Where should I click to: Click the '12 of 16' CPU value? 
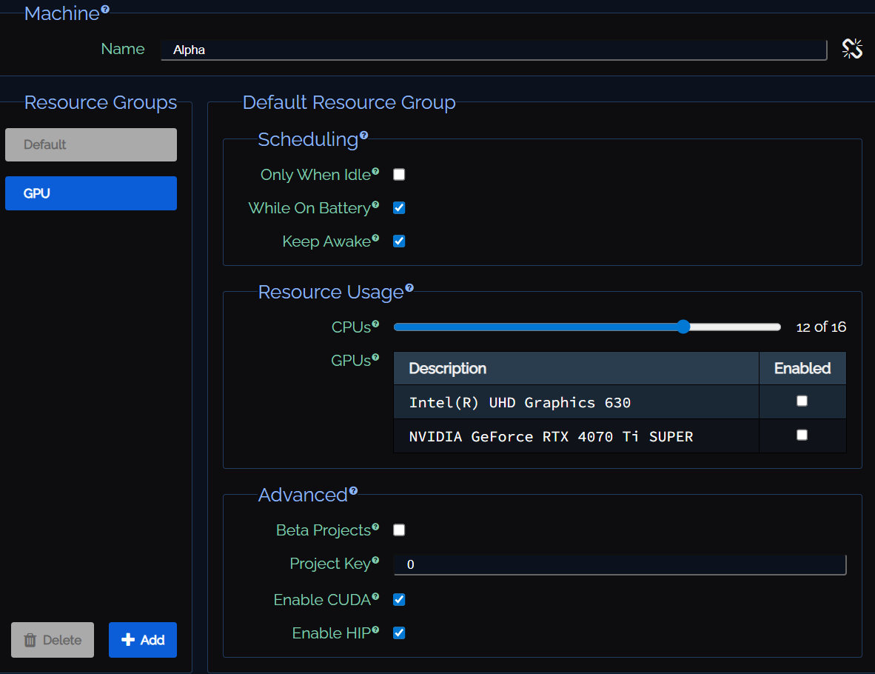[821, 327]
